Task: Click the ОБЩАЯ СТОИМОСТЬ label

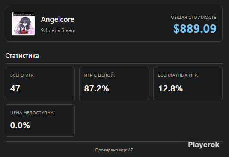Action: click(x=193, y=17)
